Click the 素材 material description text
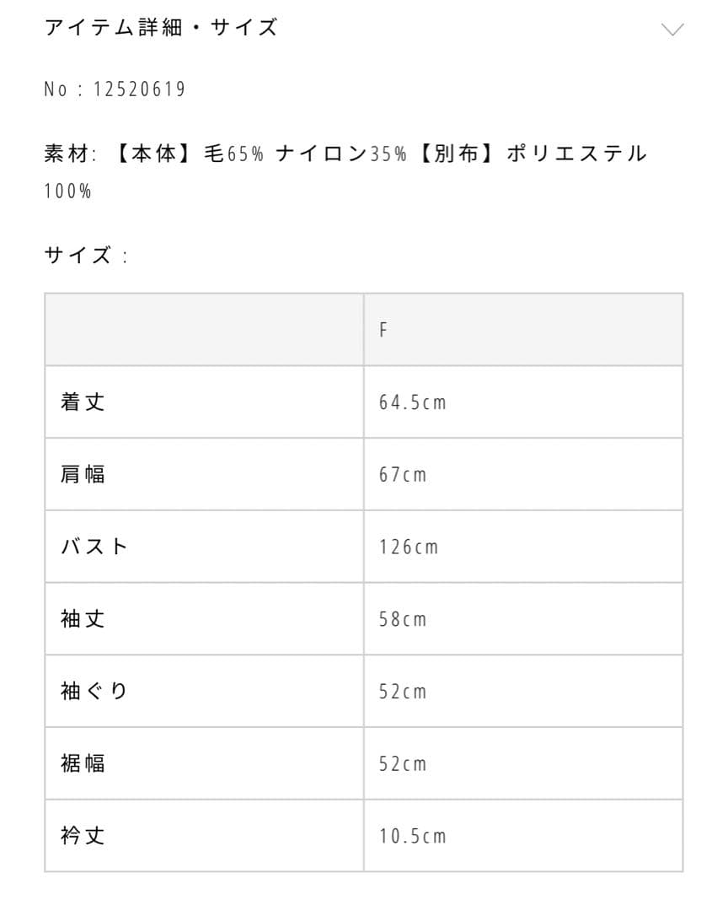 click(x=345, y=154)
